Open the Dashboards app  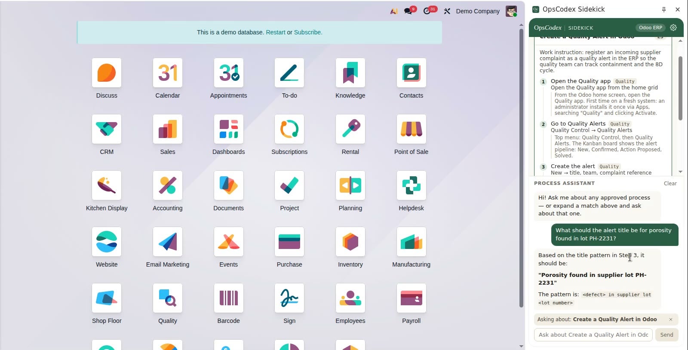click(229, 129)
